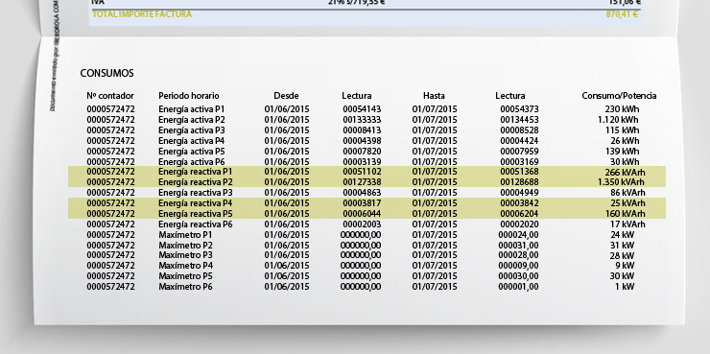Click the power value '9 kW'
The width and height of the screenshot is (710, 354).
(625, 266)
